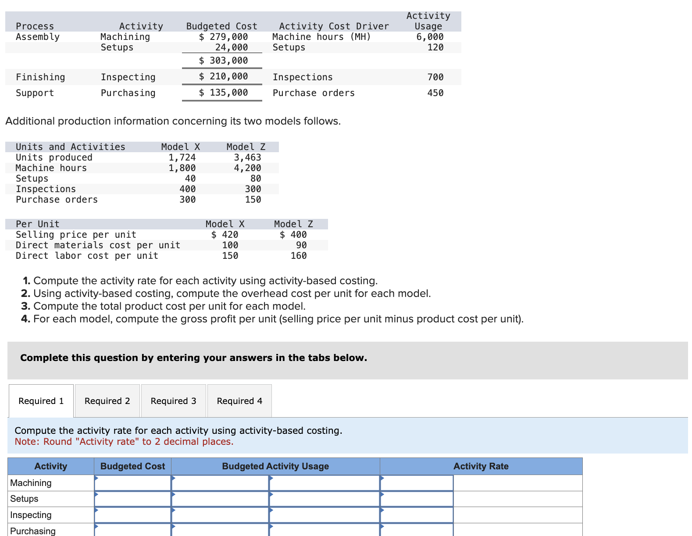Click the Setups row label in answer table
692x536 pixels.
[24, 499]
